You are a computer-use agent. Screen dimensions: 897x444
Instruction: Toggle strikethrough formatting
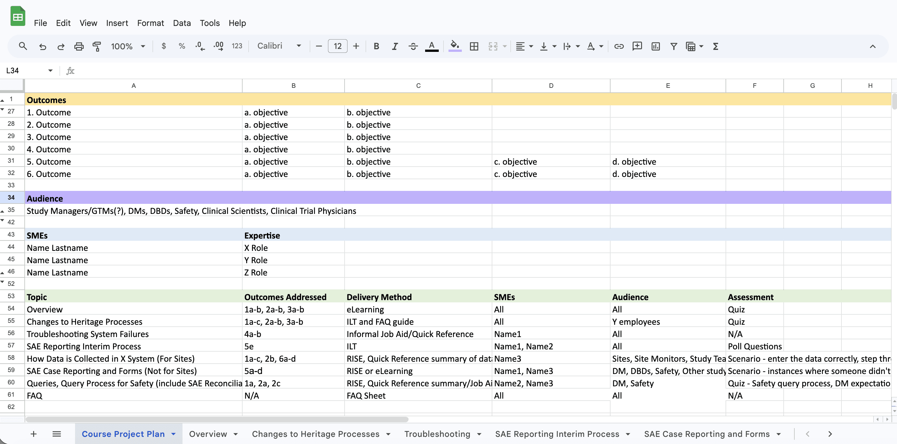coord(413,46)
